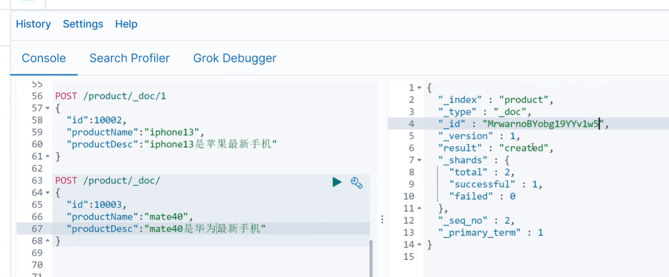Run the POST /product/_doc/ request
The image size is (669, 277).
click(337, 182)
